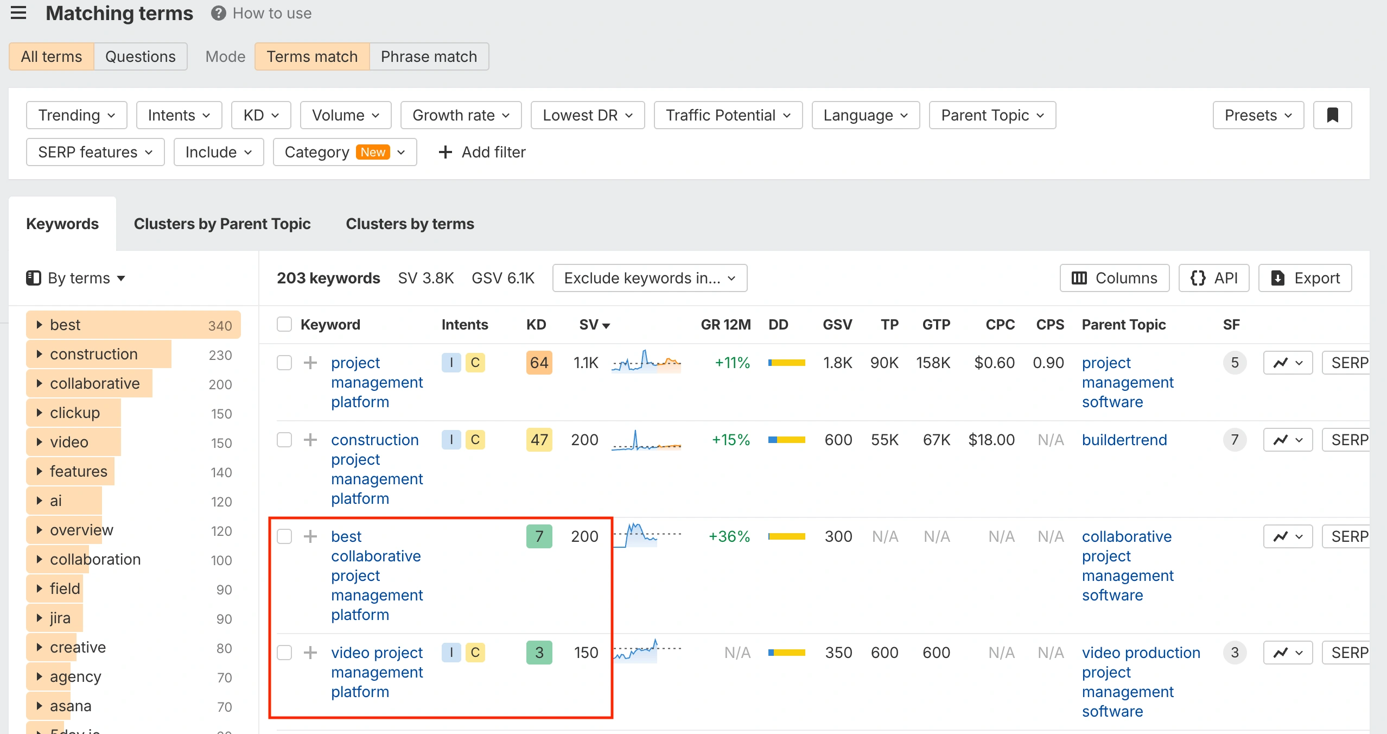The image size is (1387, 734).
Task: Switch to Clusters by Parent Topic tab
Action: 222,224
